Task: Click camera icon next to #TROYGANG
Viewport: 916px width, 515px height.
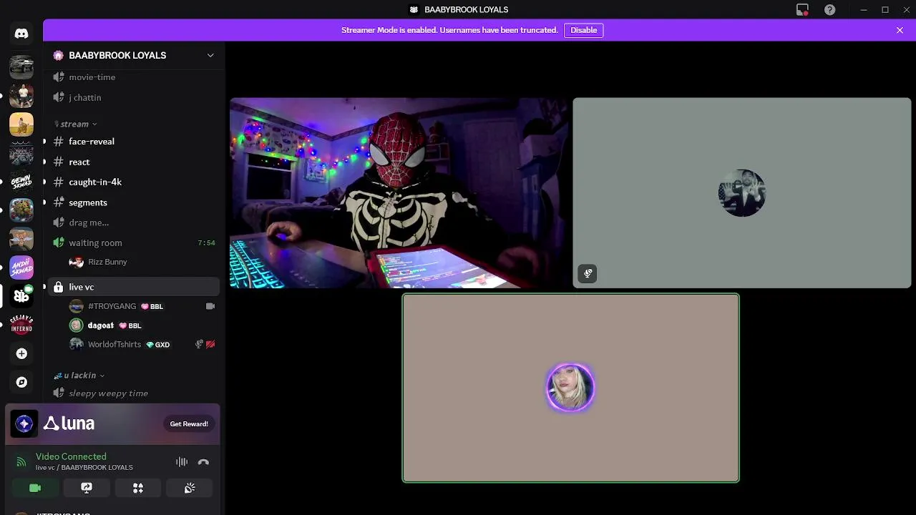Action: (x=210, y=306)
